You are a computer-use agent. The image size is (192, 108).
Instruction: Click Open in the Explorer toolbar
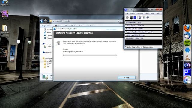[x=58, y=26]
